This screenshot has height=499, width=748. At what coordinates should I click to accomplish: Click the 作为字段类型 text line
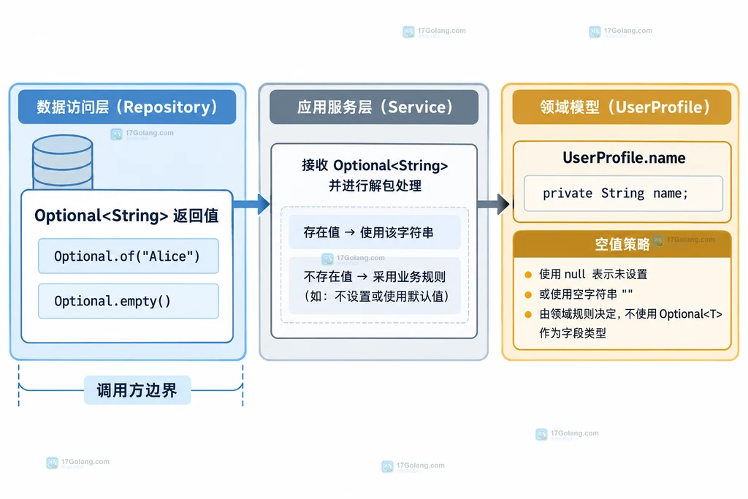point(573,333)
